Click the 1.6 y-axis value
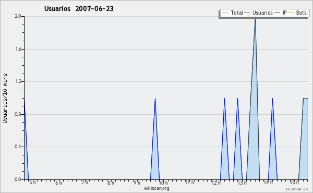This screenshot has width=313, height=193. point(18,49)
